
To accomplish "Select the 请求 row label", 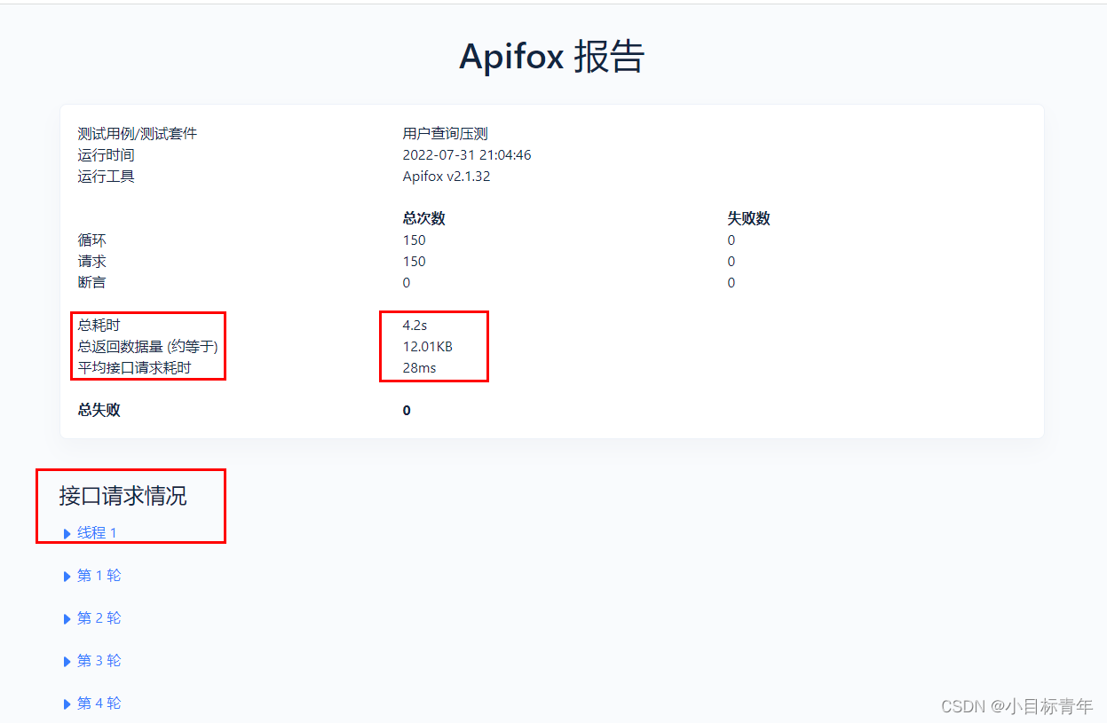I will (92, 262).
